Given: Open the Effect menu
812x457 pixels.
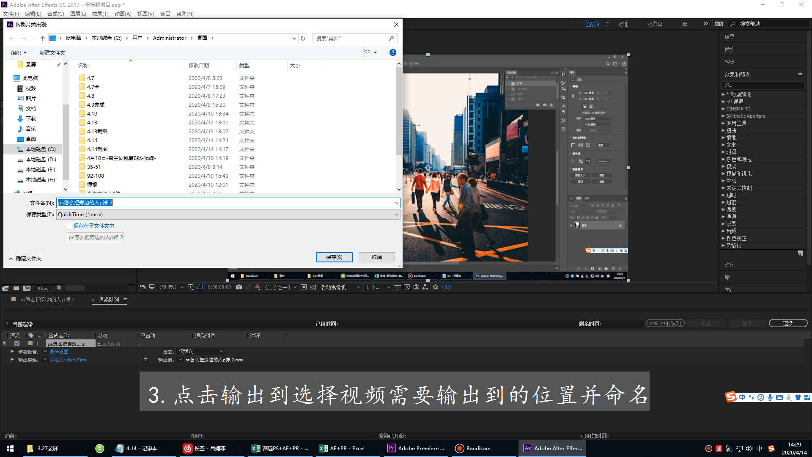Looking at the screenshot, I should coord(100,14).
